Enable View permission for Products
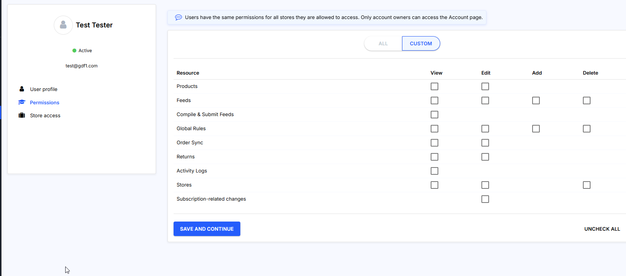Viewport: 626px width, 276px height. [x=434, y=86]
